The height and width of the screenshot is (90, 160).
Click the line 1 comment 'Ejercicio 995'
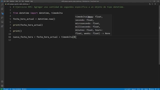click(x=23, y=7)
